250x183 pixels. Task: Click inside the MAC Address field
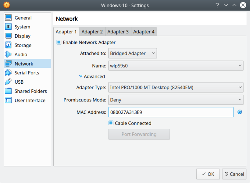[x=171, y=112]
